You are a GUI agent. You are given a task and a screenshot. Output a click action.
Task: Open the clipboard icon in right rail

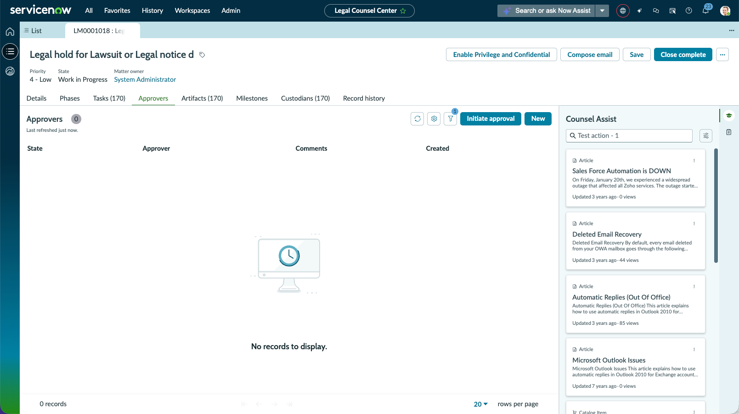(729, 132)
